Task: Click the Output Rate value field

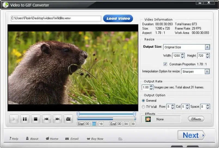Action: (x=146, y=87)
